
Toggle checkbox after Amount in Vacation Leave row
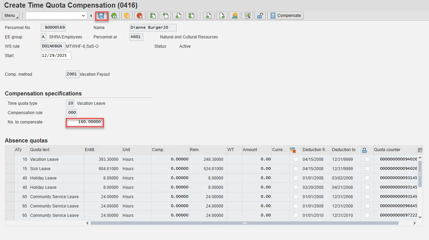pyautogui.click(x=296, y=159)
